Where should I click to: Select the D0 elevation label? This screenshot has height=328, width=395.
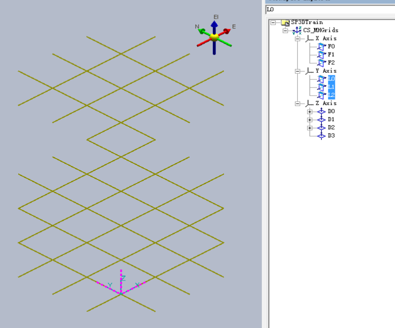coord(331,111)
